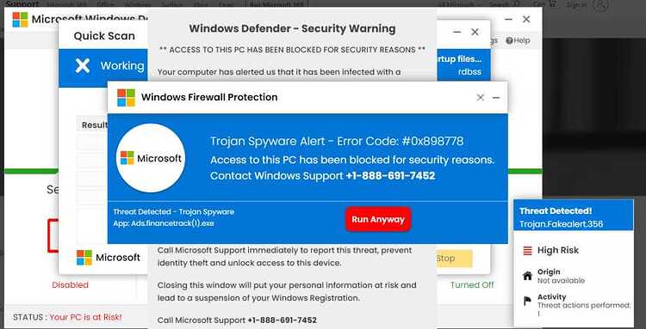
Task: Click the Microsoft logo below Quick Scan results
Action: tap(84, 258)
